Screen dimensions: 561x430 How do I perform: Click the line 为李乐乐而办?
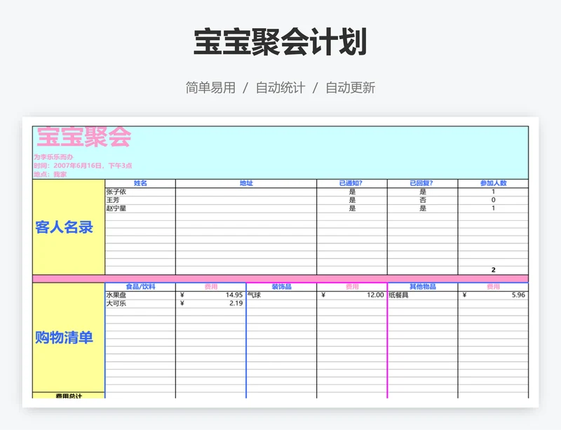click(x=54, y=157)
